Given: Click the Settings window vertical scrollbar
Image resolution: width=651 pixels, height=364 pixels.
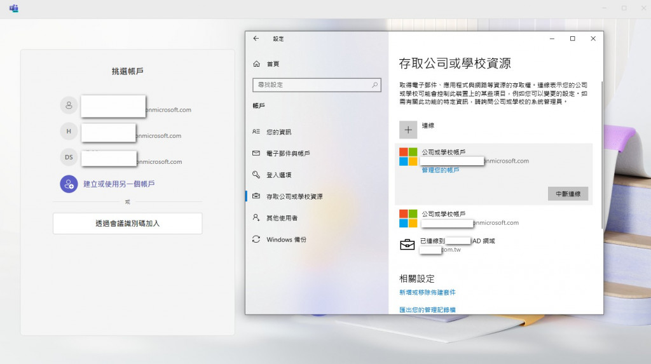Looking at the screenshot, I should coord(601,155).
